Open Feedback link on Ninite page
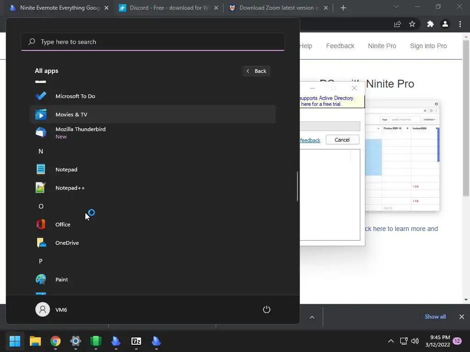470x352 pixels. coord(340,46)
